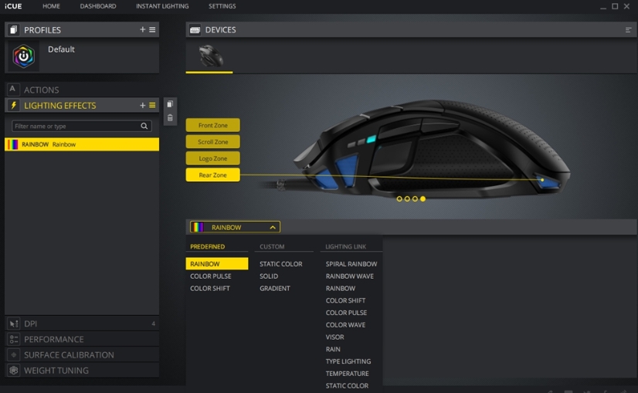Click the blue front LED on mouse
The height and width of the screenshot is (393, 638).
coord(326,179)
